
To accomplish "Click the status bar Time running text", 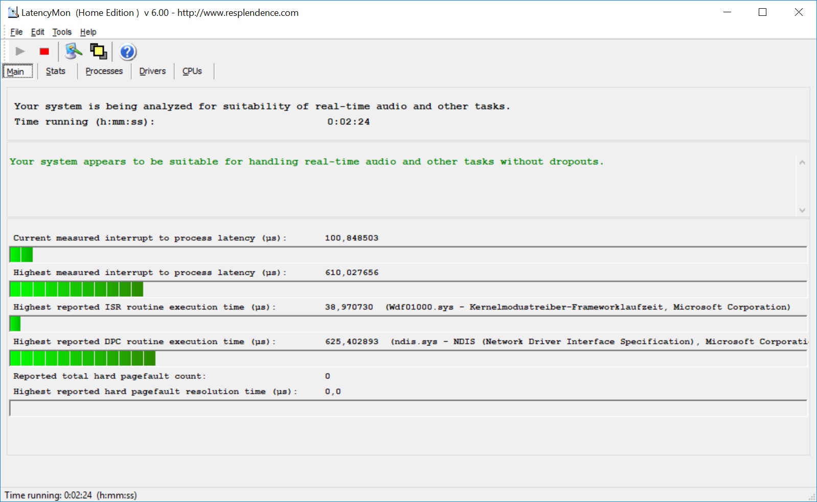I will [71, 495].
